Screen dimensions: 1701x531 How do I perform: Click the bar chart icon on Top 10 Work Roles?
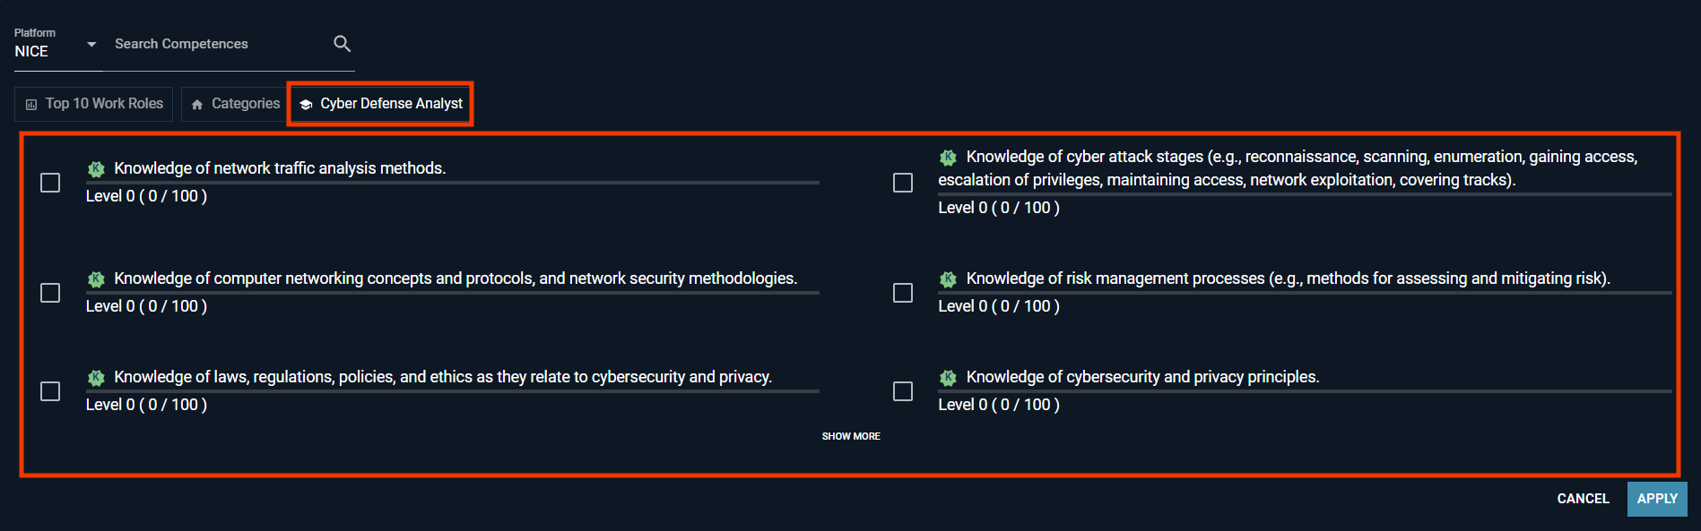(30, 103)
